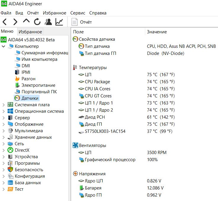
Task: Expand the Отображение tree node
Action: tap(4, 124)
